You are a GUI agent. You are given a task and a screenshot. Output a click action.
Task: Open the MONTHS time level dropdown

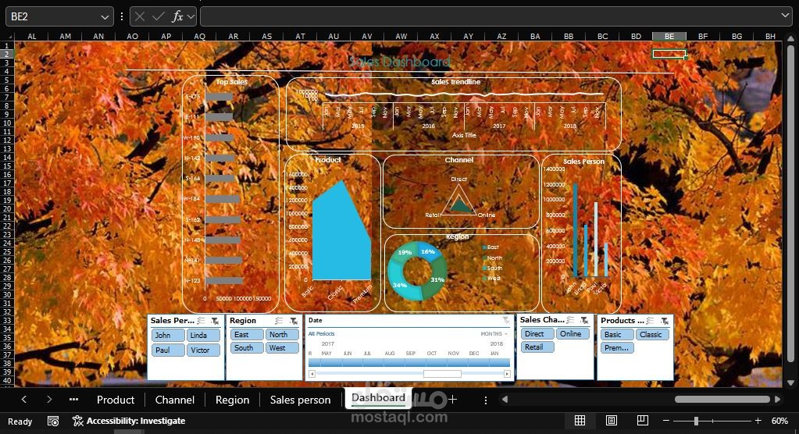(494, 333)
